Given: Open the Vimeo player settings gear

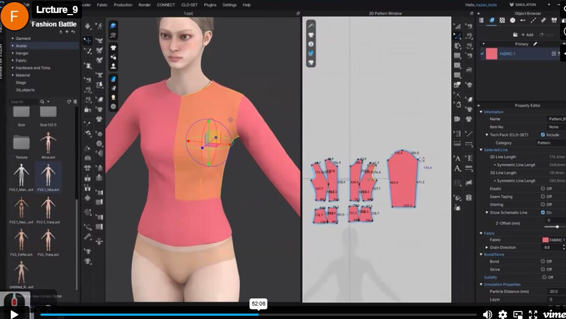Looking at the screenshot, I should click(x=503, y=314).
